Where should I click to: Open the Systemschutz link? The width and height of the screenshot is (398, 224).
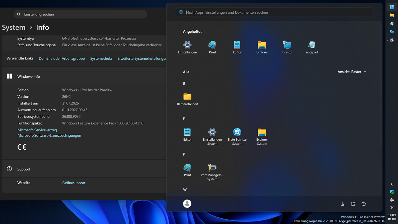pos(101,58)
